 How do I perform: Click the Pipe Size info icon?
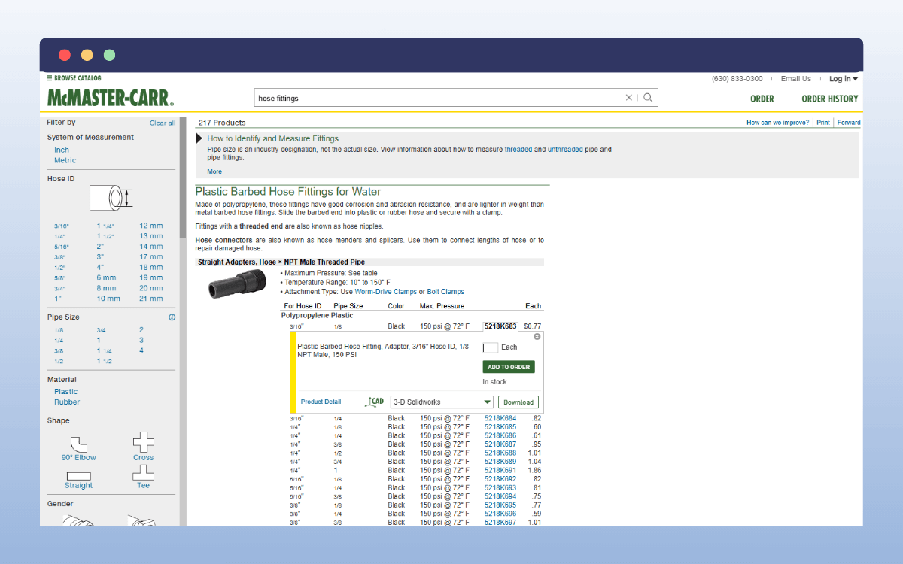pyautogui.click(x=172, y=317)
